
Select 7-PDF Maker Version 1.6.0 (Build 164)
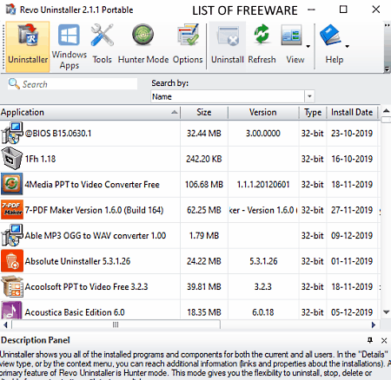(x=94, y=210)
